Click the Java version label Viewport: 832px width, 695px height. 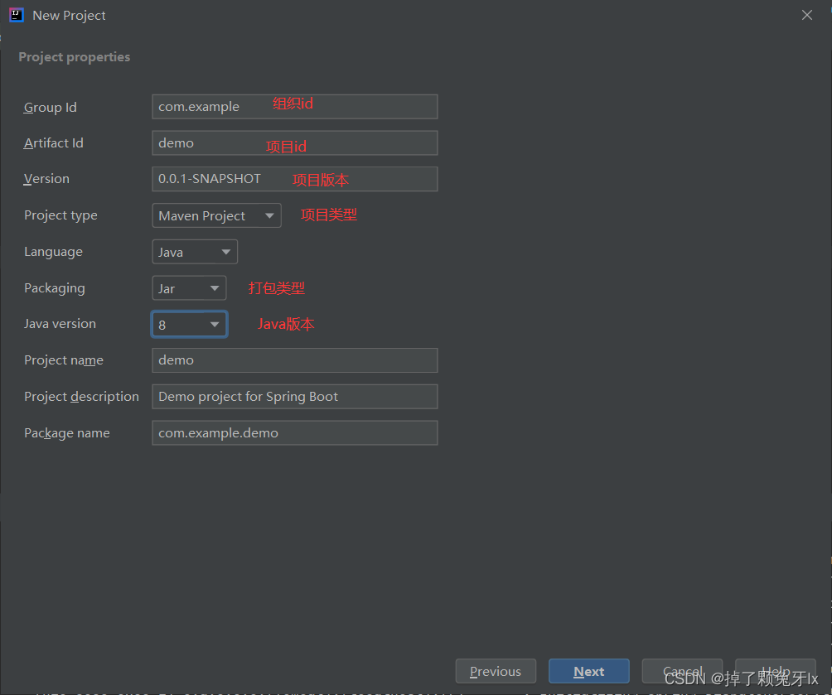click(60, 324)
